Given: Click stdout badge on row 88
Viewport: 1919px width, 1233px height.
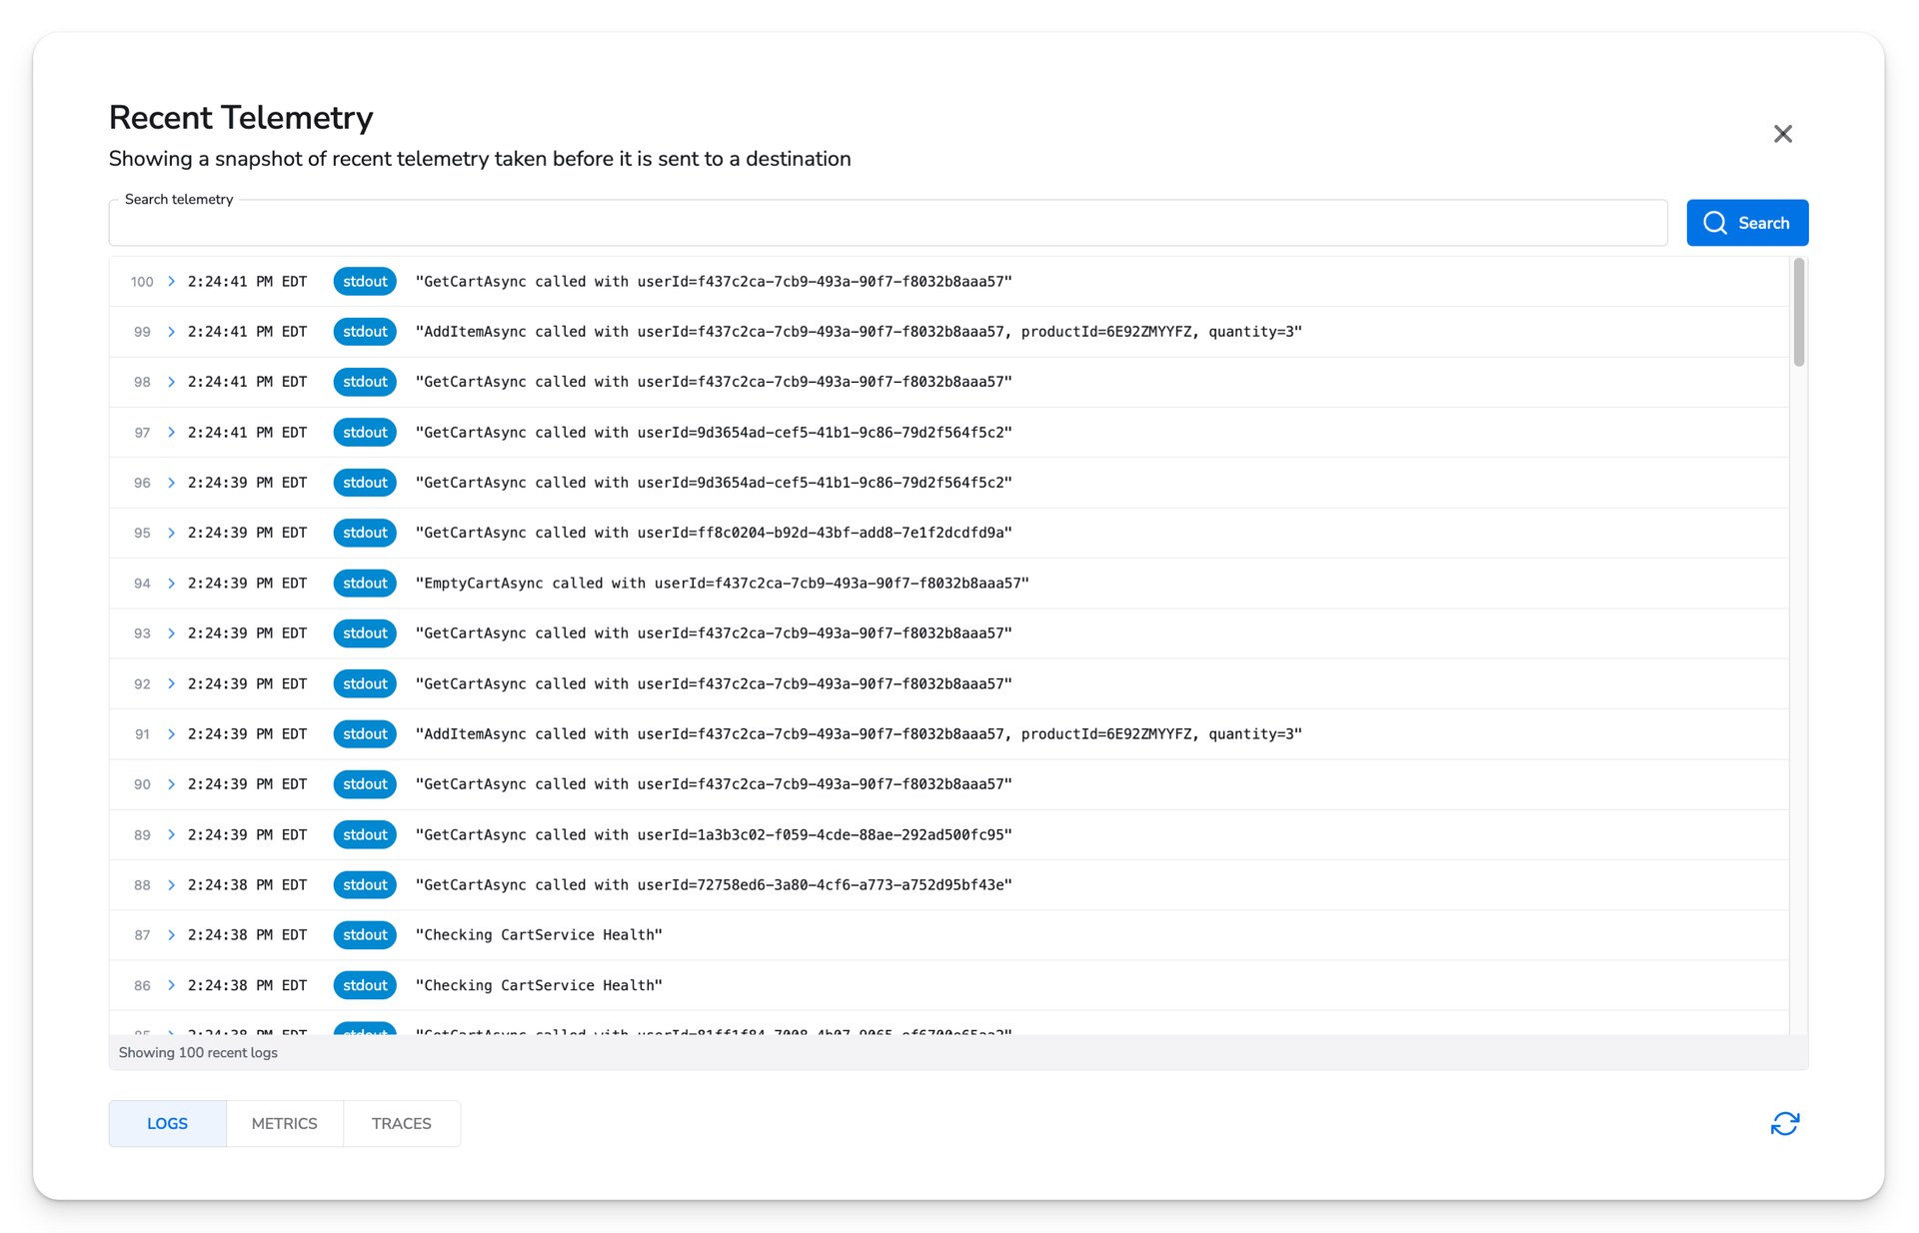Looking at the screenshot, I should click(x=365, y=885).
